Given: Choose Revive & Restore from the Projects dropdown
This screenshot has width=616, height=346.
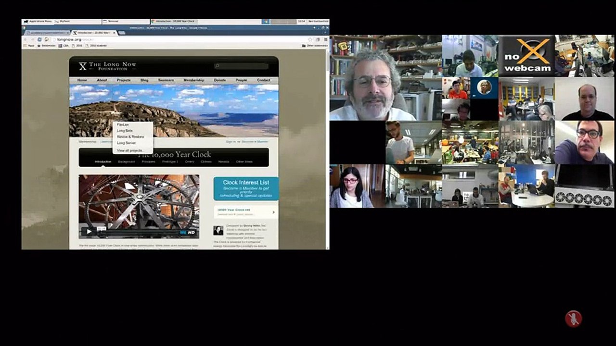Looking at the screenshot, I should (130, 137).
